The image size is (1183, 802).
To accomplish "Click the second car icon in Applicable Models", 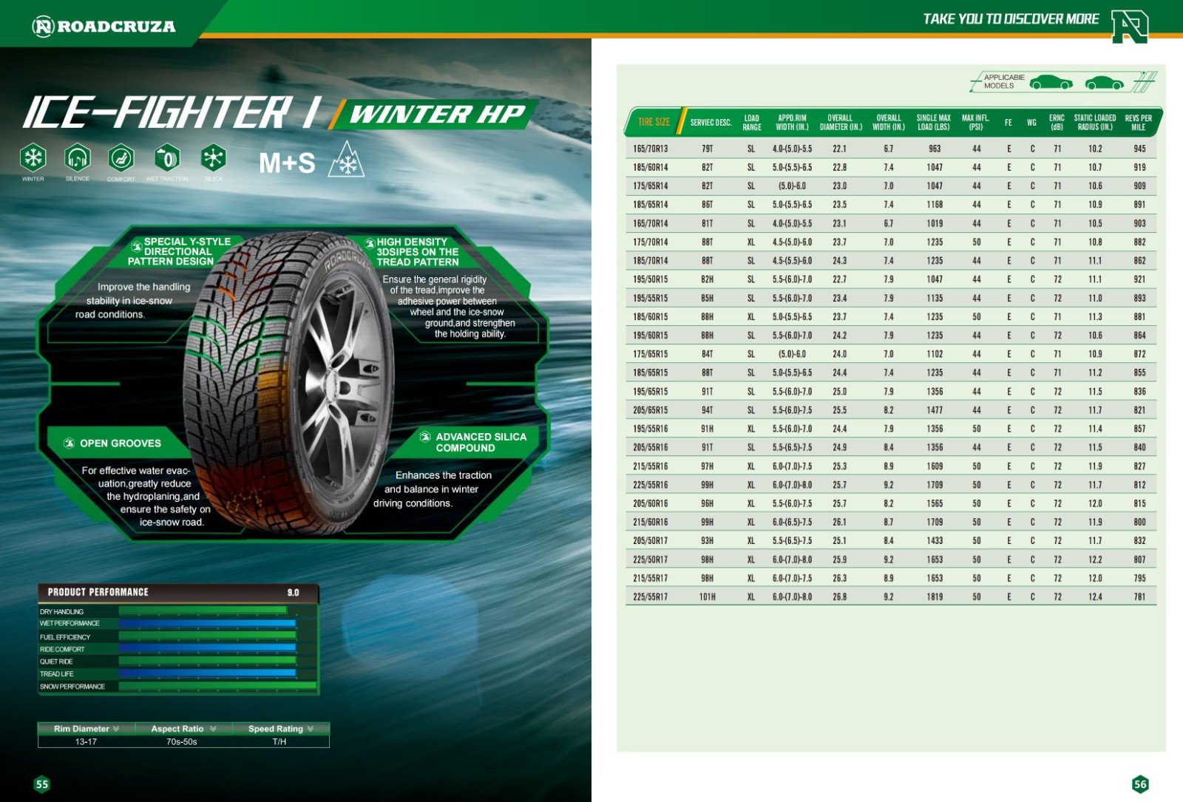I will pos(1104,82).
